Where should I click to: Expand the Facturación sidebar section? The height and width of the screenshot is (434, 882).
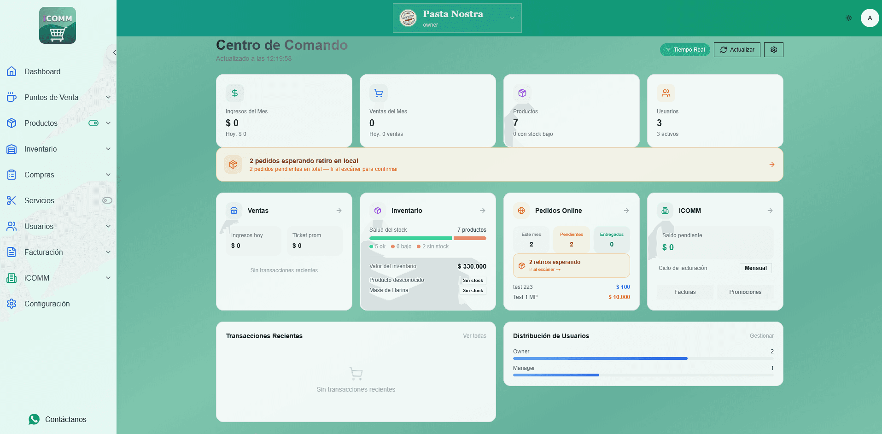(44, 252)
